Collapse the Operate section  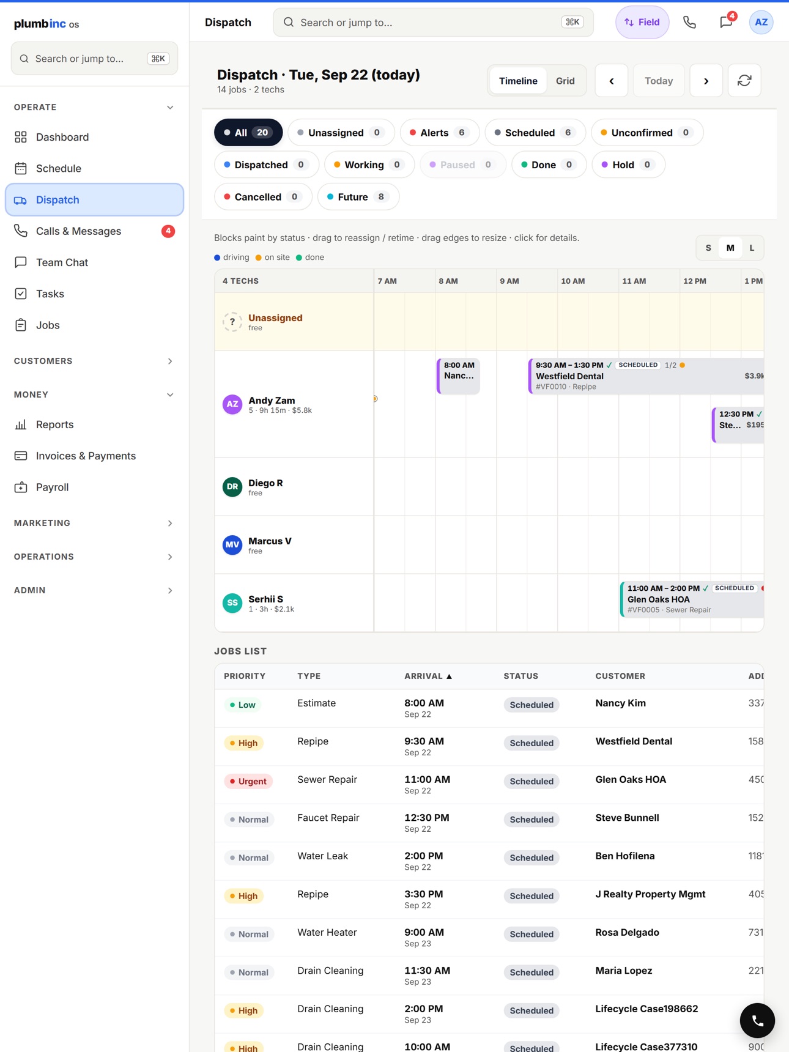coord(94,107)
